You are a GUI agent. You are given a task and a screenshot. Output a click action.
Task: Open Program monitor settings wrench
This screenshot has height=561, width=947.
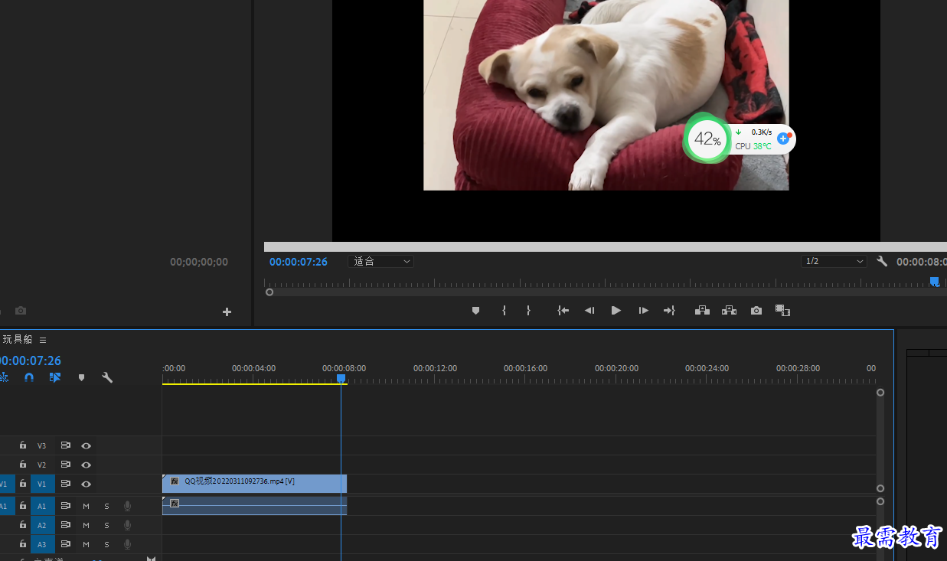click(882, 262)
